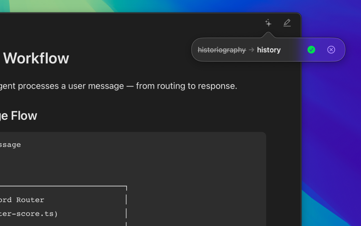361x226 pixels.
Task: Accept the suggestion with green checkmark
Action: click(x=311, y=50)
